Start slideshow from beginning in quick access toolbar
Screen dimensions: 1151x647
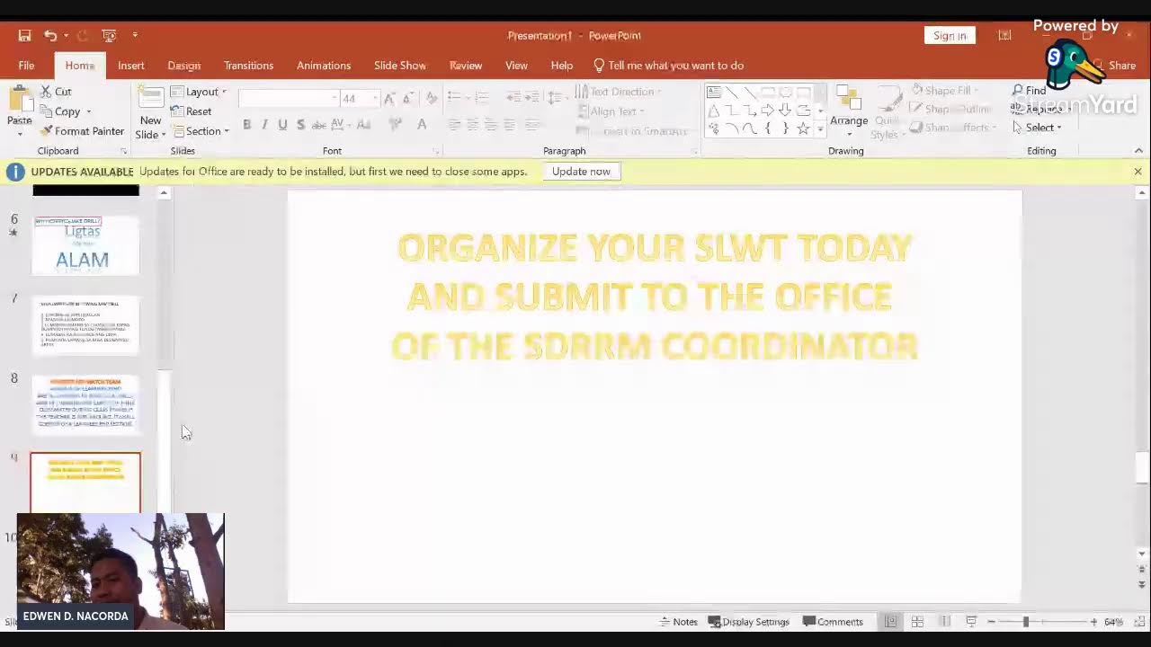109,36
